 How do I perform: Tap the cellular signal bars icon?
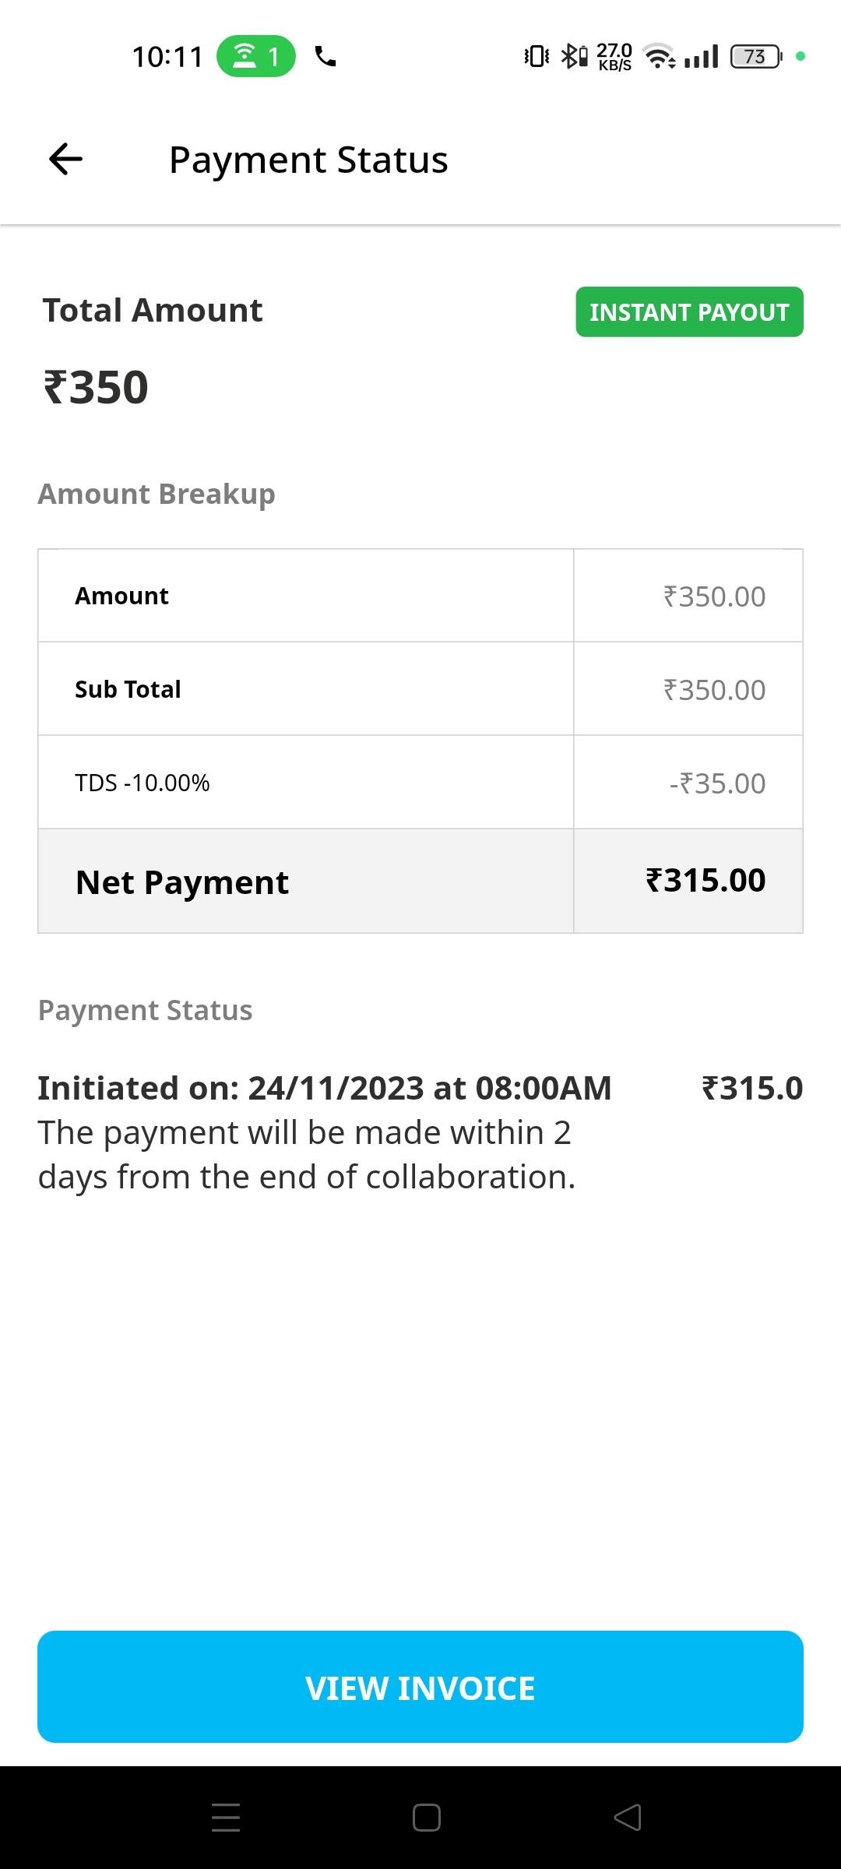click(702, 56)
